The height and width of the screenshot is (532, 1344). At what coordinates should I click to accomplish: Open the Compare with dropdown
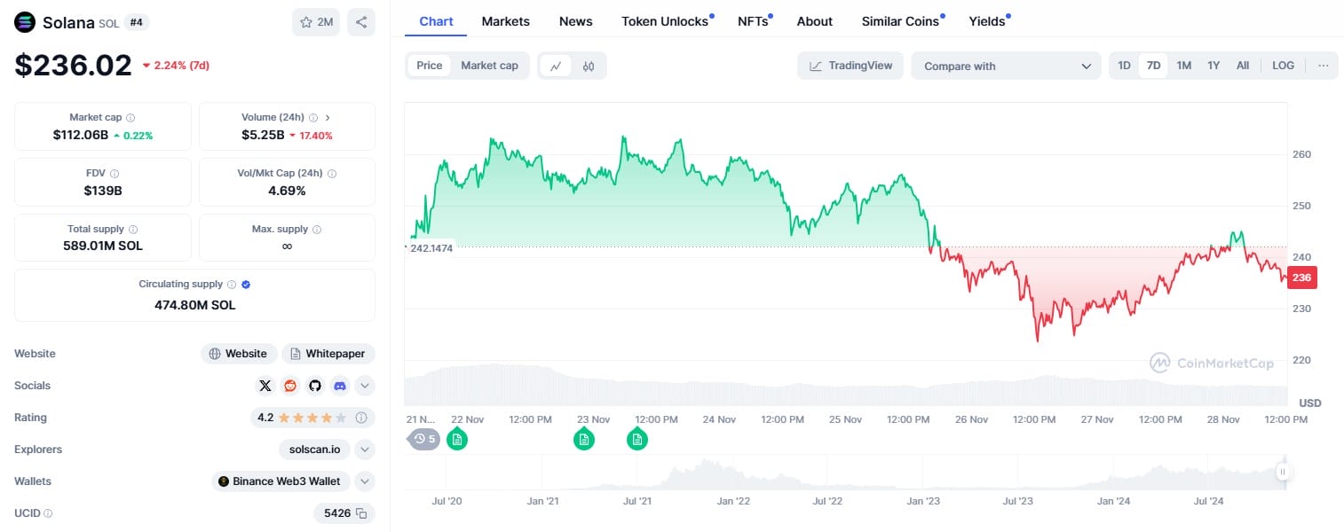pyautogui.click(x=1006, y=66)
